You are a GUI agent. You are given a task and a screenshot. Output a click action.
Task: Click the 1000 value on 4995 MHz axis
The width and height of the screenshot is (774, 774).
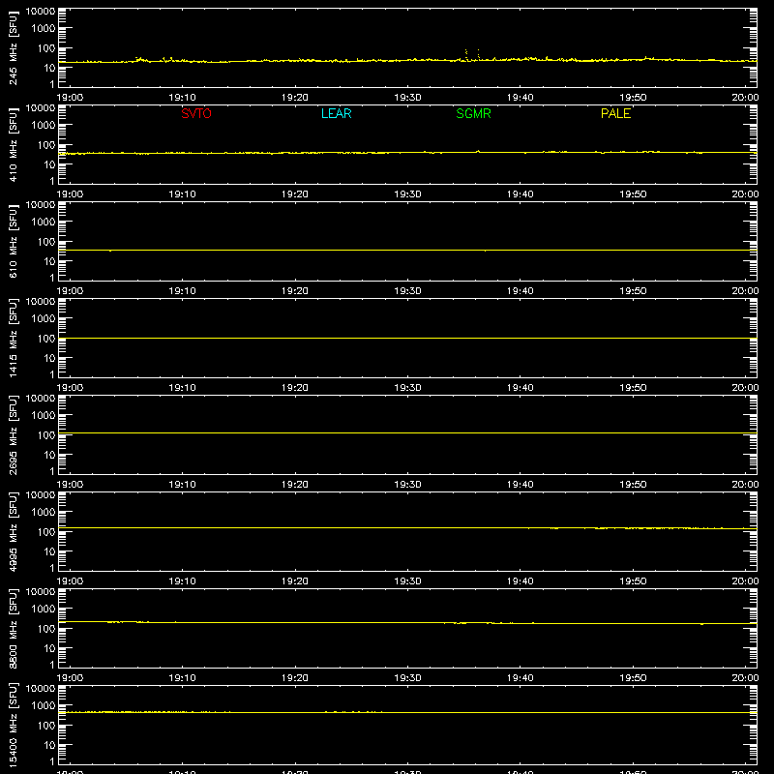(x=44, y=513)
